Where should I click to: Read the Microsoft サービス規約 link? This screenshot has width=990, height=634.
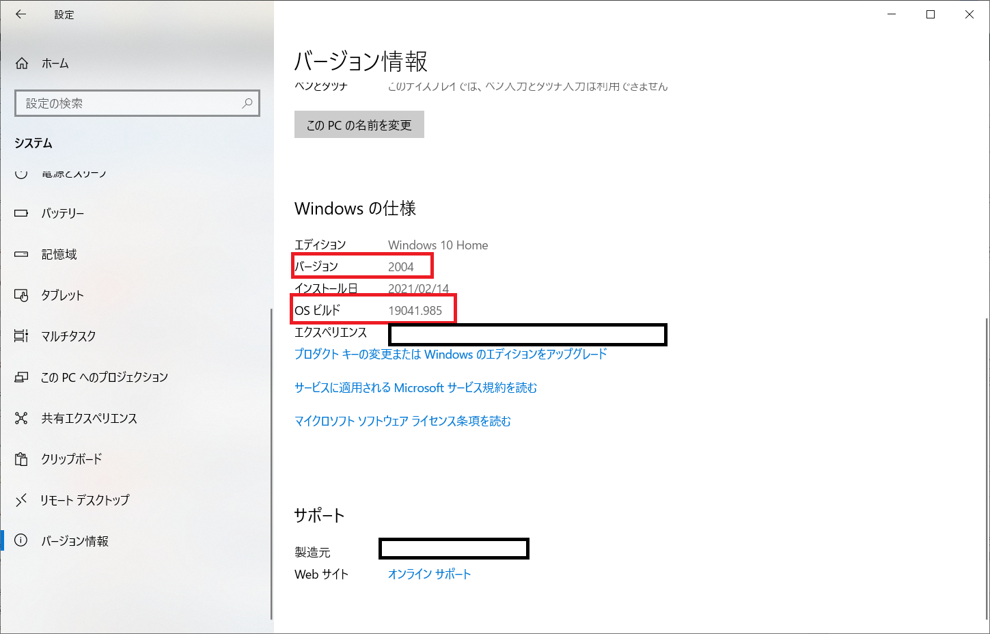click(x=415, y=387)
